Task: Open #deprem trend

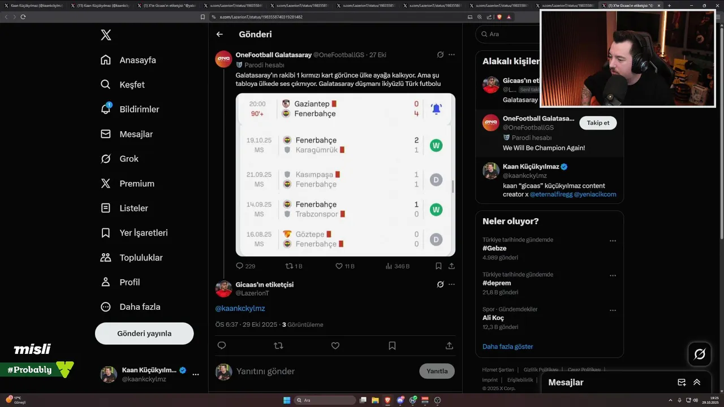Action: [x=497, y=283]
